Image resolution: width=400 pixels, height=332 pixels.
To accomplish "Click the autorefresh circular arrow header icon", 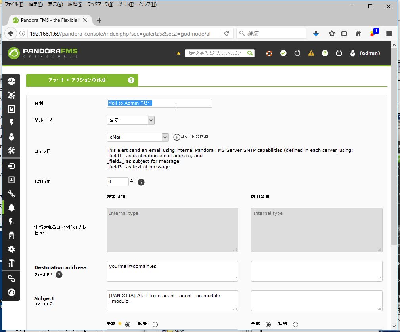I will pyautogui.click(x=297, y=53).
